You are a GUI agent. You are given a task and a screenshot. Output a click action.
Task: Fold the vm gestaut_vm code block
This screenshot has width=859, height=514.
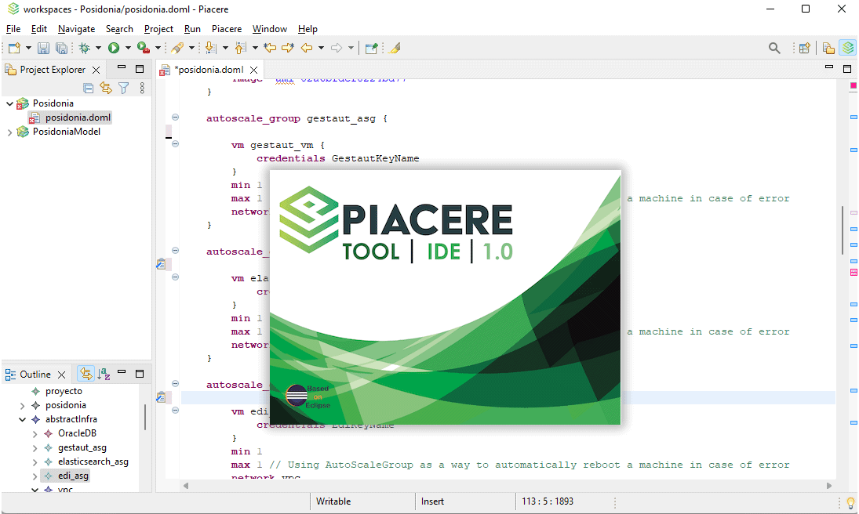tap(175, 144)
